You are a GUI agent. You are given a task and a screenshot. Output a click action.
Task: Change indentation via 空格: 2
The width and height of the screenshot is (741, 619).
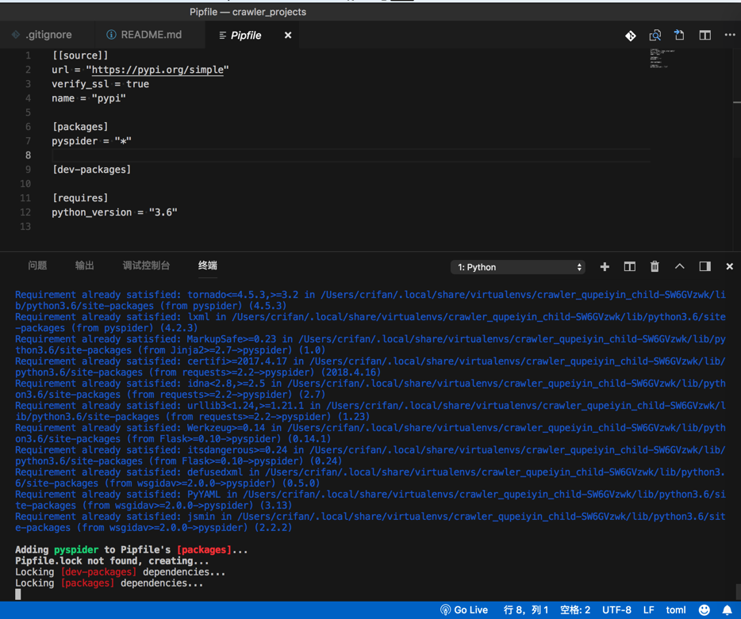pyautogui.click(x=574, y=610)
